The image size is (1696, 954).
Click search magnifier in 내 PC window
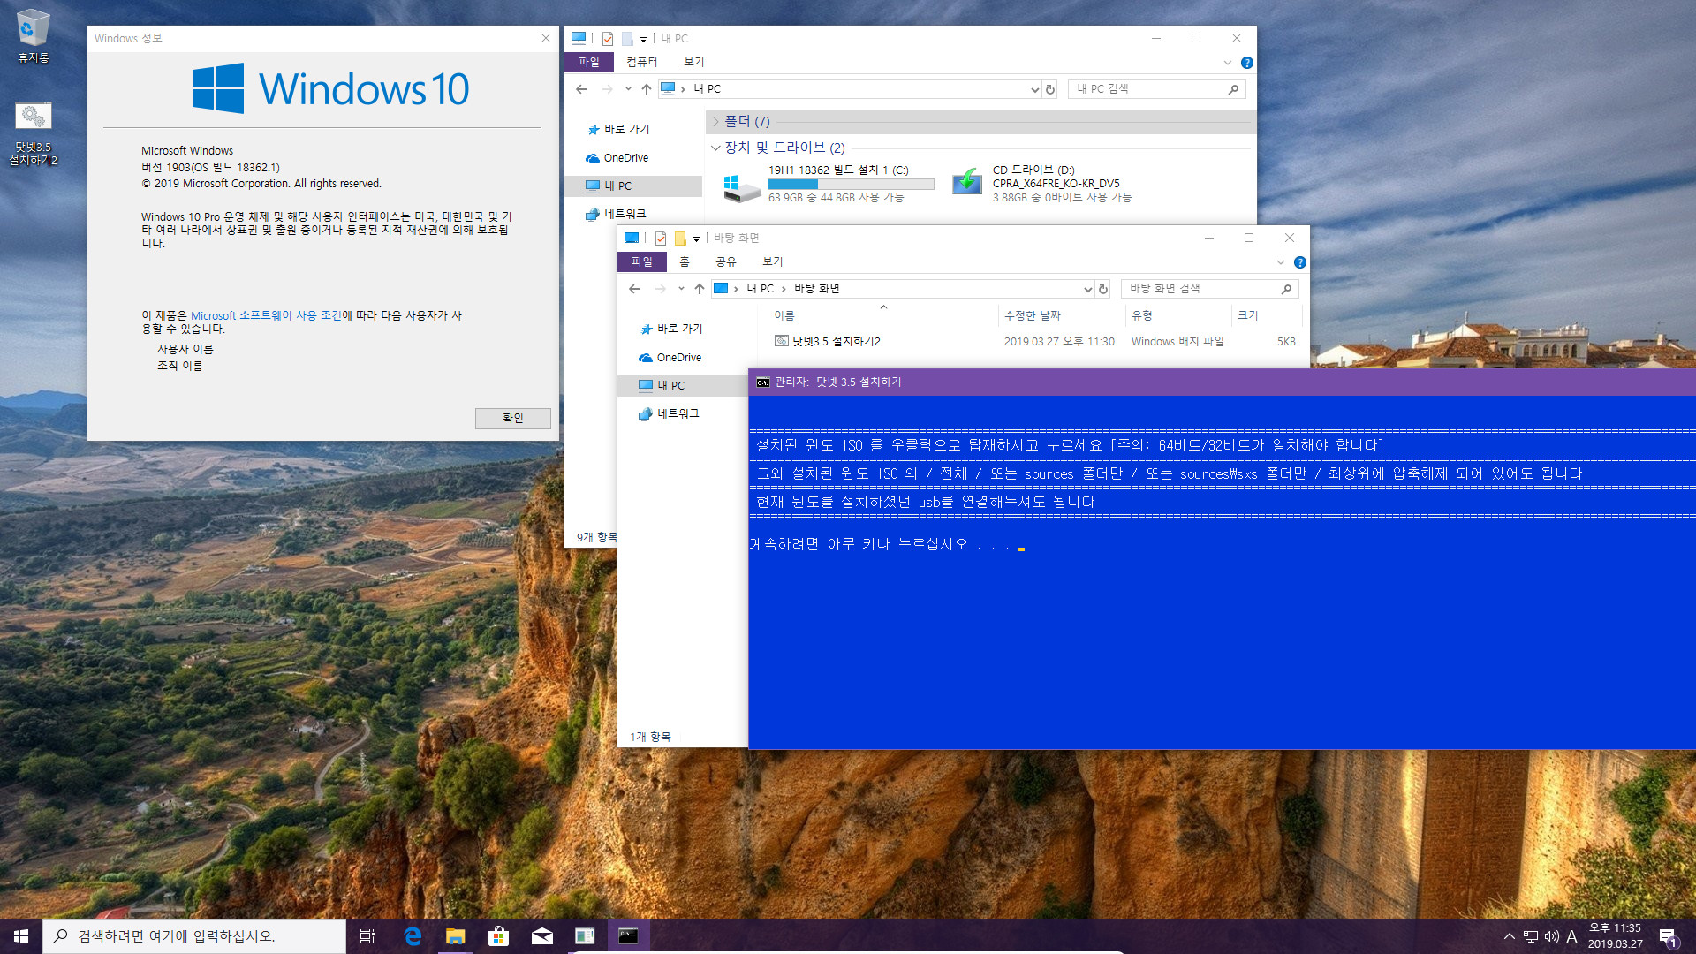pyautogui.click(x=1233, y=89)
